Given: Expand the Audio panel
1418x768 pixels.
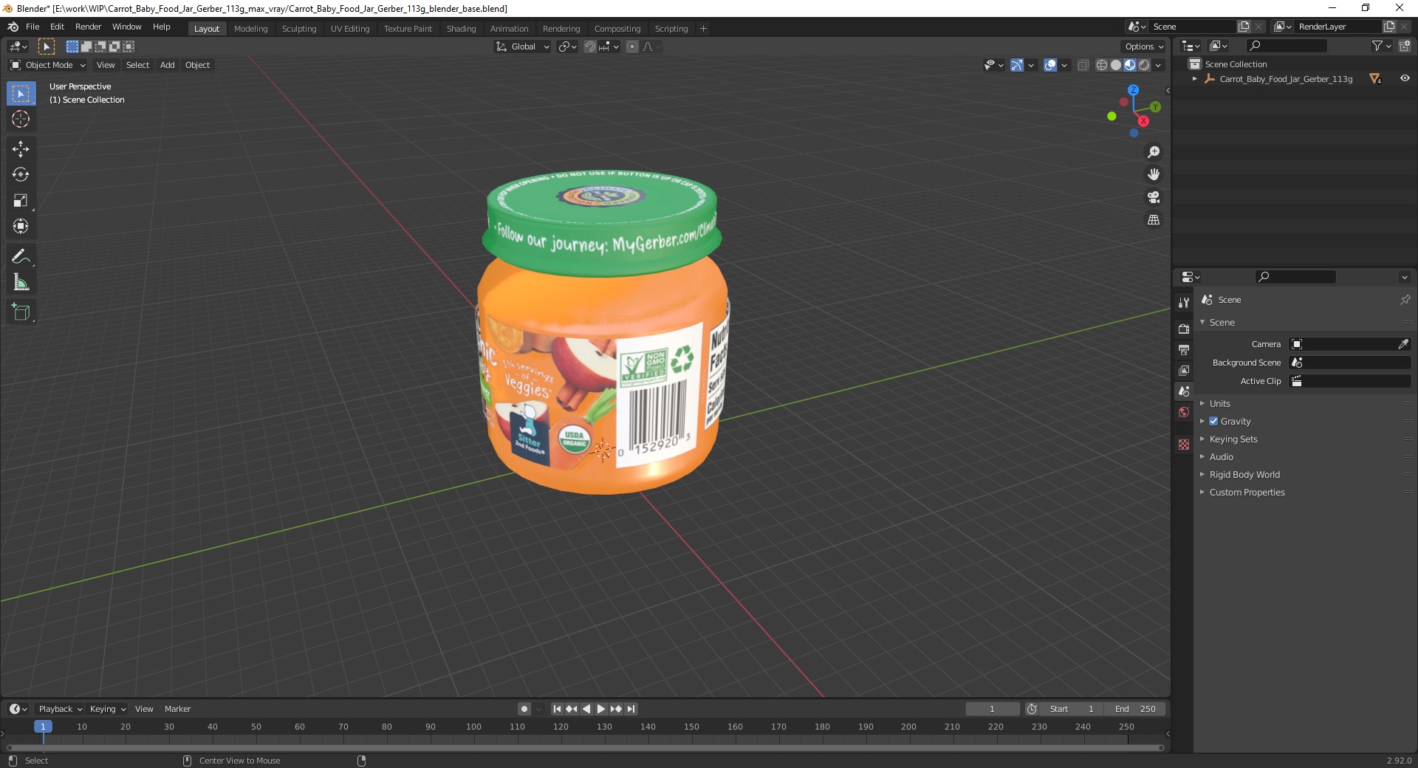Looking at the screenshot, I should 1221,456.
